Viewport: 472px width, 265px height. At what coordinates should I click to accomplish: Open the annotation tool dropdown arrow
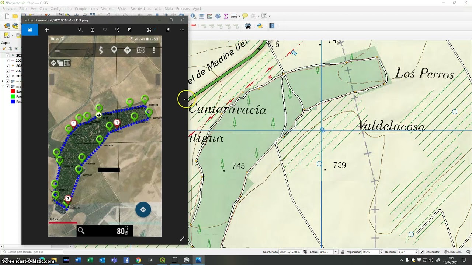[x=270, y=16]
